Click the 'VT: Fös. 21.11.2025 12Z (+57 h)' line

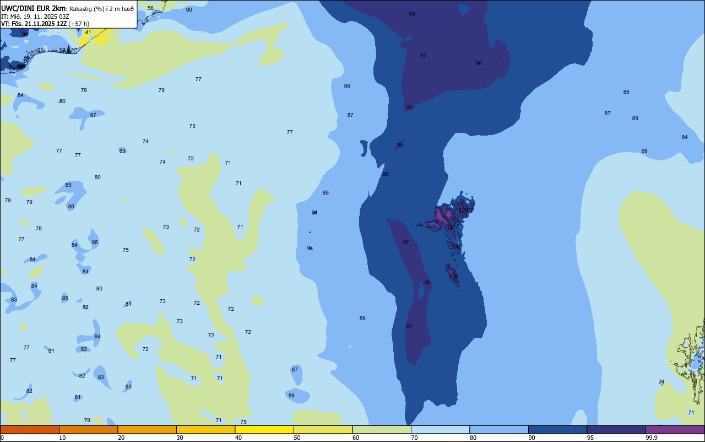[45, 24]
